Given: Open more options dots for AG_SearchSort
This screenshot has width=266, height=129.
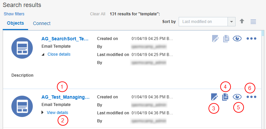Looking at the screenshot, I should pos(251,39).
